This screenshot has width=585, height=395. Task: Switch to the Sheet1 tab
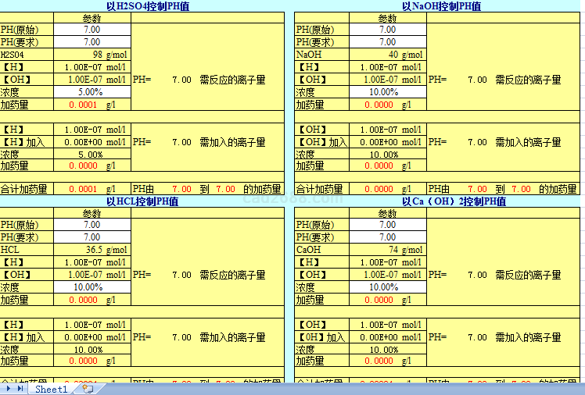click(x=52, y=389)
